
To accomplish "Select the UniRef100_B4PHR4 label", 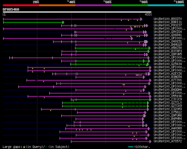I will point(168,119).
